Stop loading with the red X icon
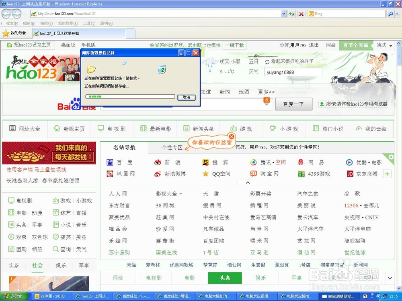The width and height of the screenshot is (402, 301). (301, 14)
